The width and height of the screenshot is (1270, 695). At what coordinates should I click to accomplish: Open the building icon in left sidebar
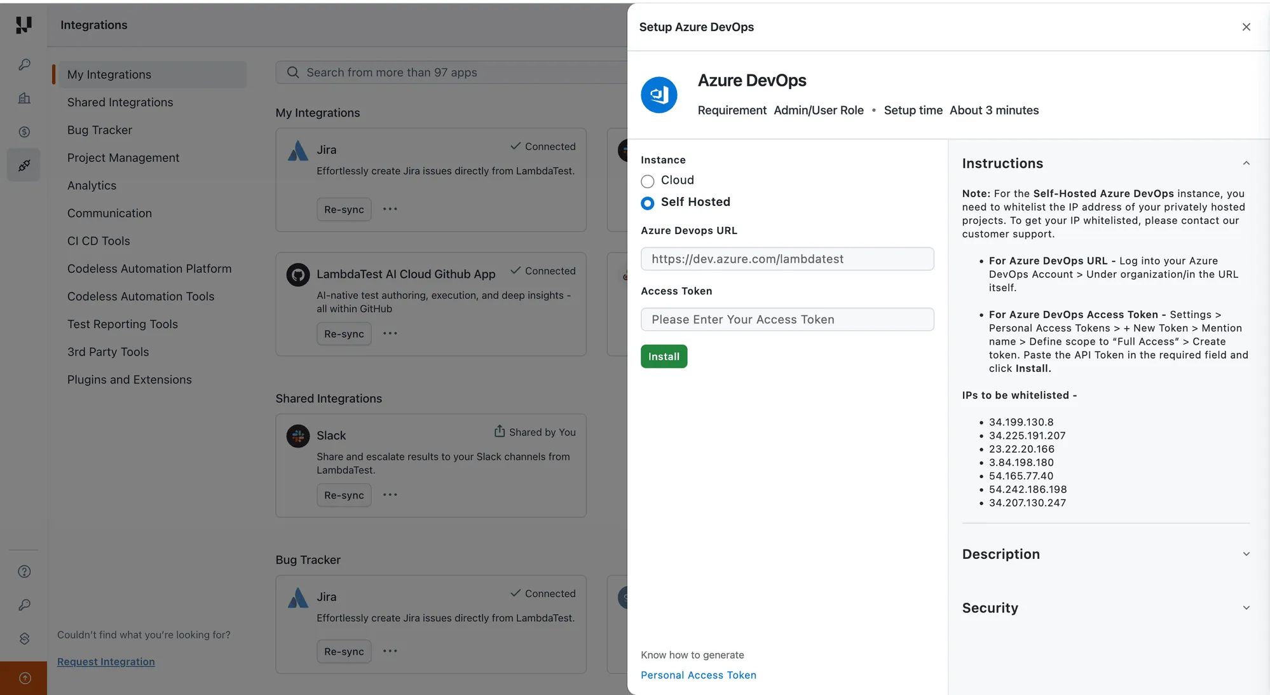click(24, 98)
